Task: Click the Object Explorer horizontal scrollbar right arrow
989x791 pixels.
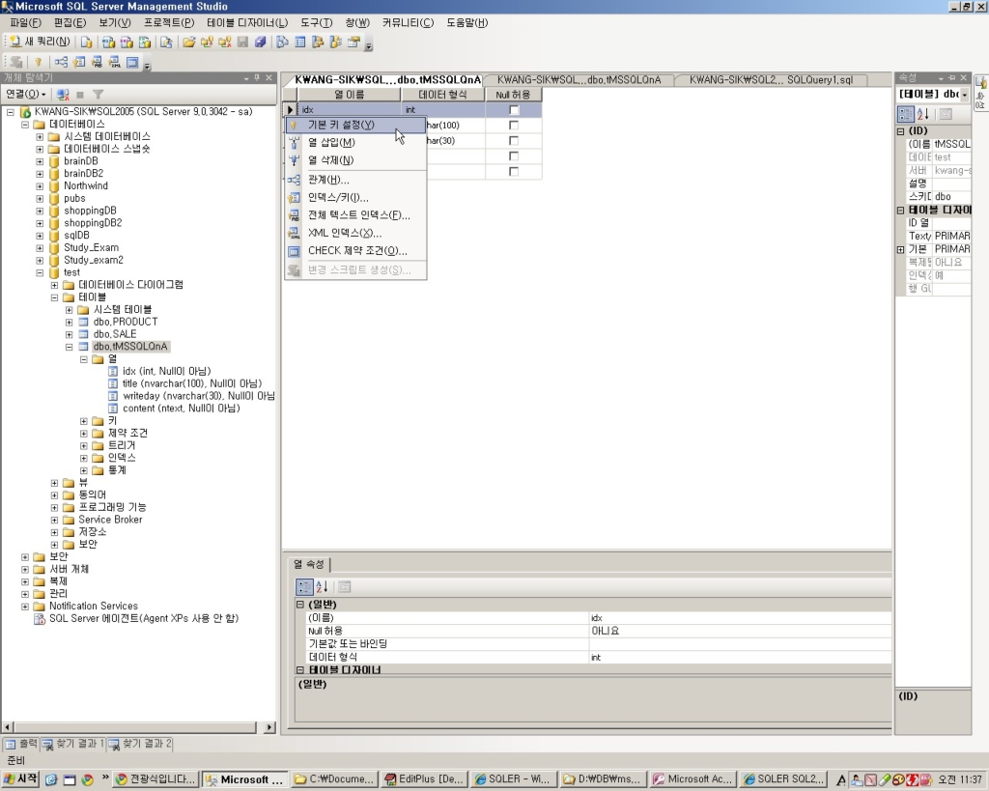Action: 269,727
